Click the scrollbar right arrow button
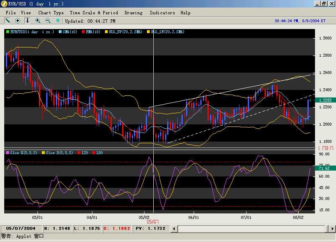This screenshot has height=242, width=336. [332, 229]
